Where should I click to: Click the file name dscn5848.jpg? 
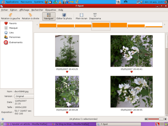point(22,91)
